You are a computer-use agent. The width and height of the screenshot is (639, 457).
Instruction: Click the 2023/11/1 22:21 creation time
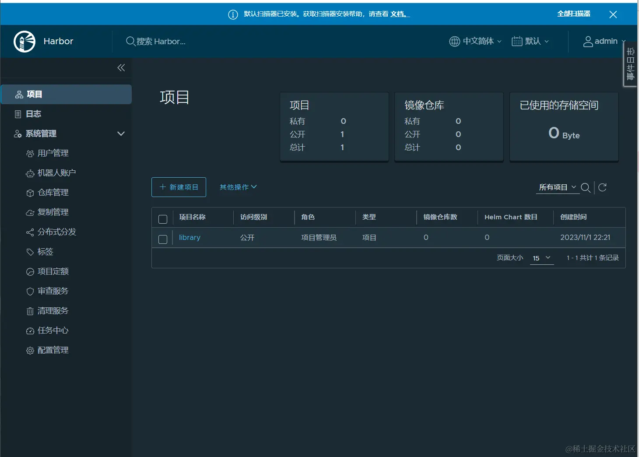coord(585,237)
